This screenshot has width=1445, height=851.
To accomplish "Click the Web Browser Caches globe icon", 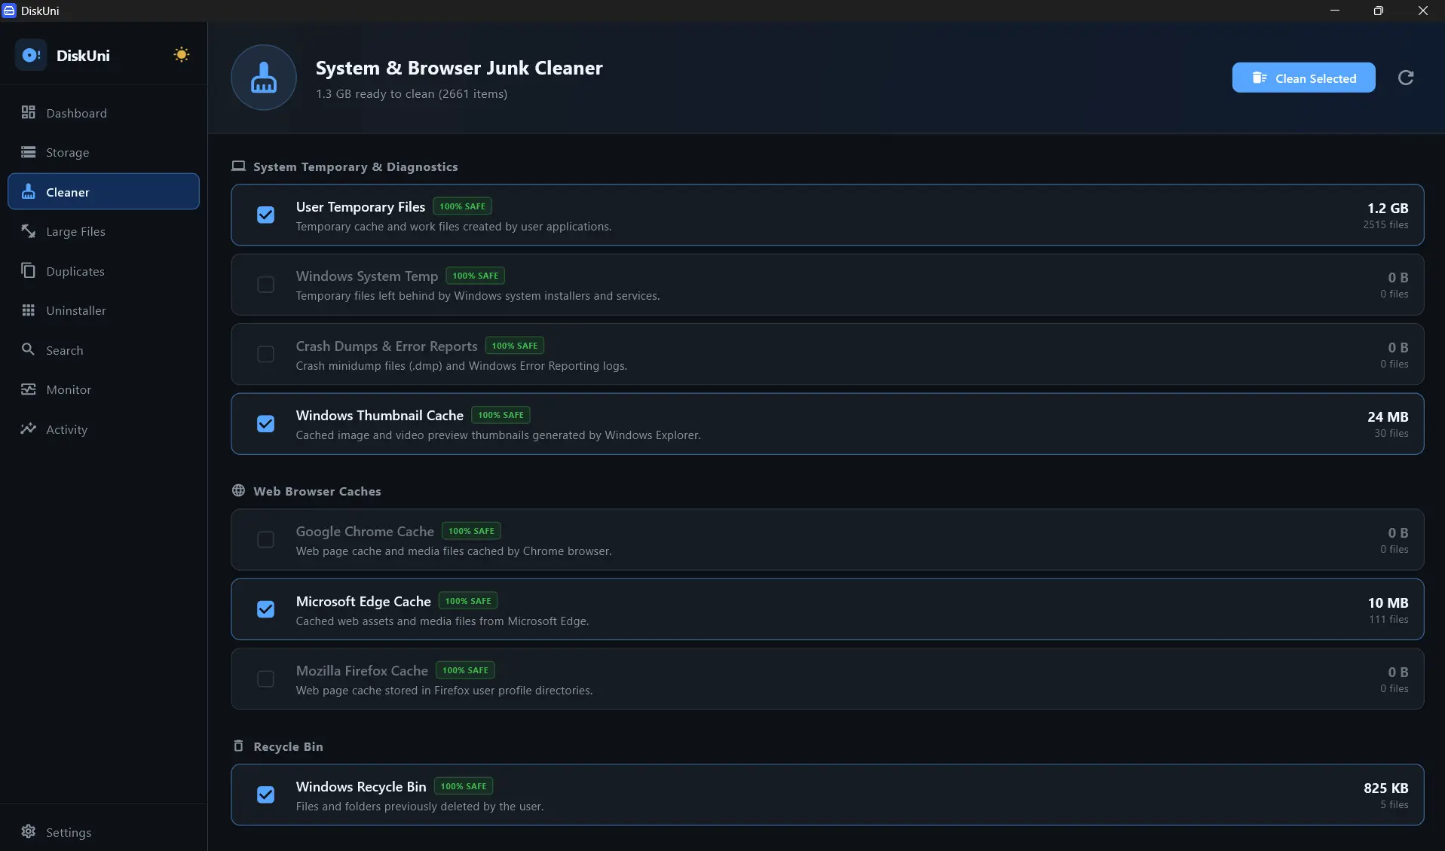I will click(238, 490).
